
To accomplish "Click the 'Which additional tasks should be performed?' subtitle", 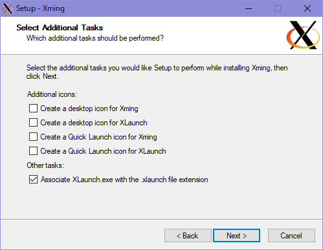I will (x=95, y=38).
